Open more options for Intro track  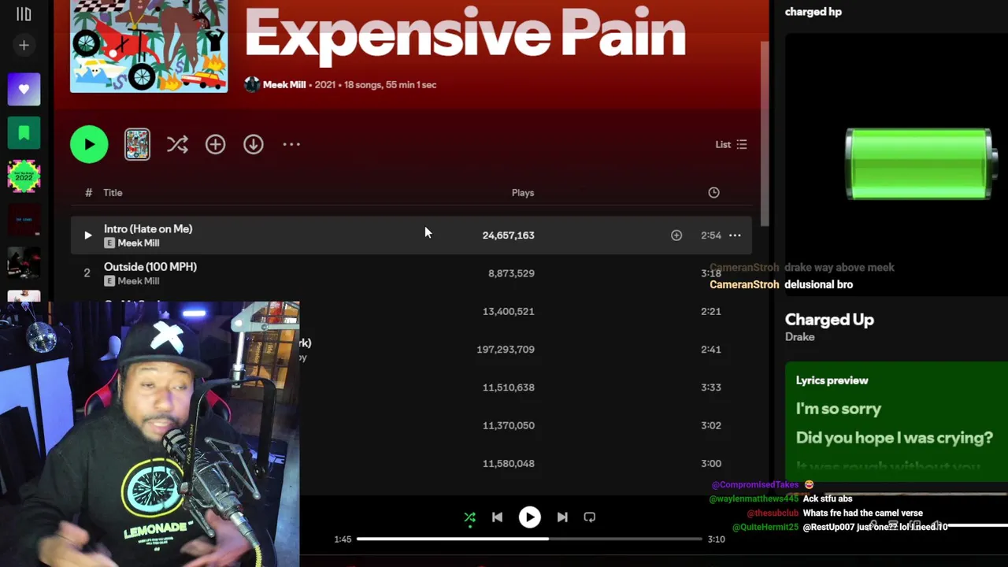click(735, 235)
